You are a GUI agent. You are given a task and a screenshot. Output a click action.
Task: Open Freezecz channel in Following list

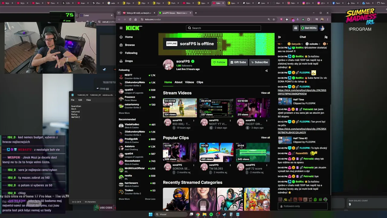pos(137,99)
